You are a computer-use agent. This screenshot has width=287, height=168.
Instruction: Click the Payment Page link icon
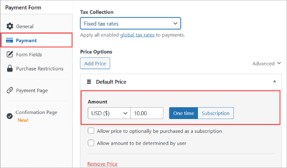10,90
